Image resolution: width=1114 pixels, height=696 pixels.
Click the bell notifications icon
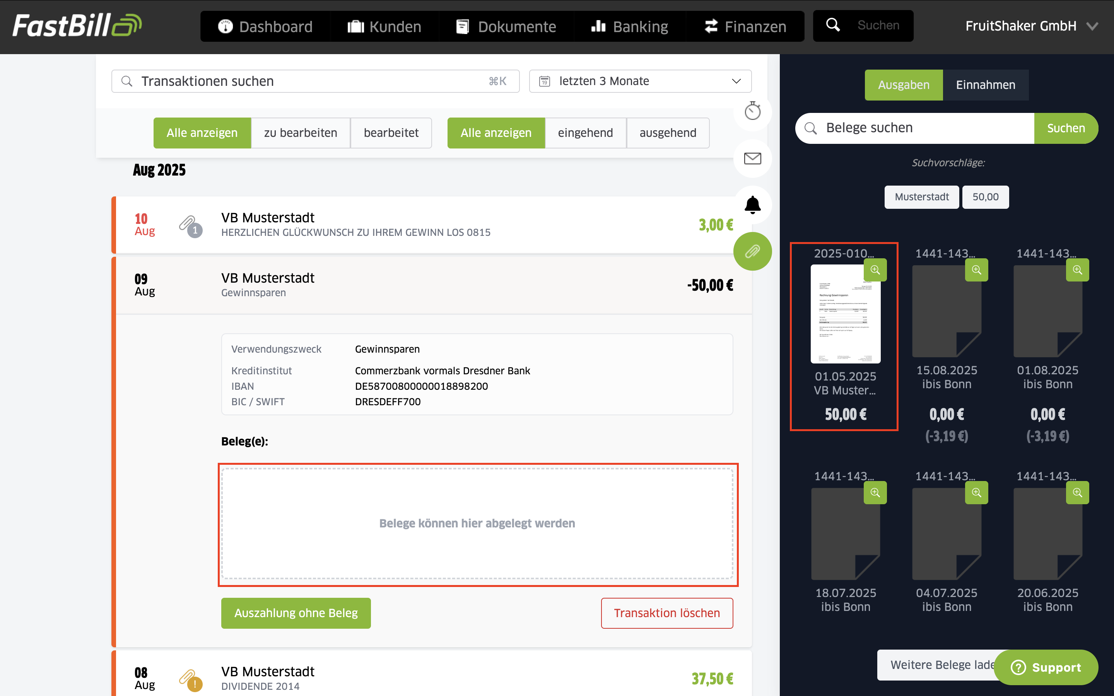click(x=752, y=205)
